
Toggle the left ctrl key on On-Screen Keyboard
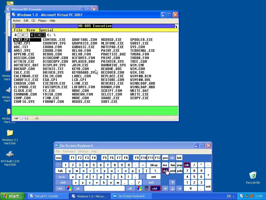[60, 189]
